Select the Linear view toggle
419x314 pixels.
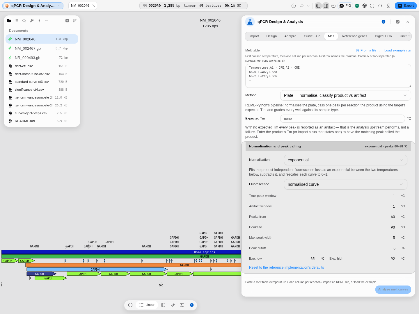[147, 305]
